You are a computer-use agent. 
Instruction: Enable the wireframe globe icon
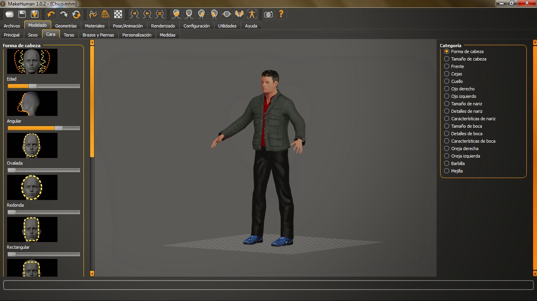pos(105,14)
